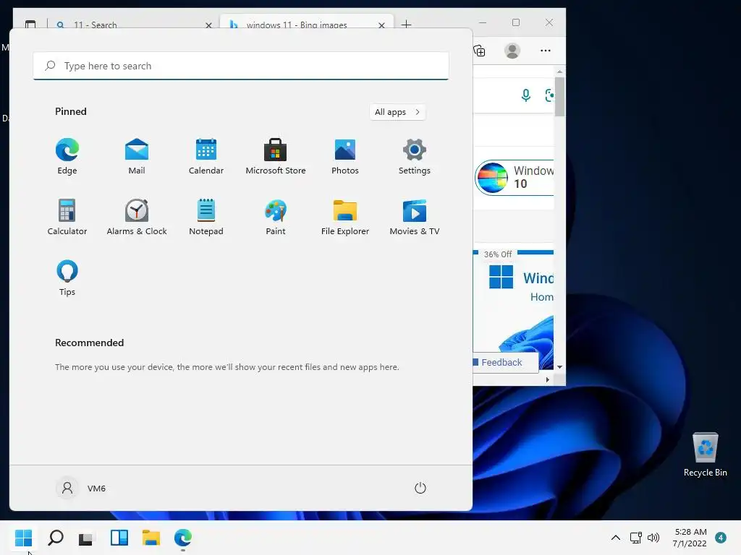Select the Recycle Bin desktop icon
The image size is (741, 555).
(x=705, y=455)
